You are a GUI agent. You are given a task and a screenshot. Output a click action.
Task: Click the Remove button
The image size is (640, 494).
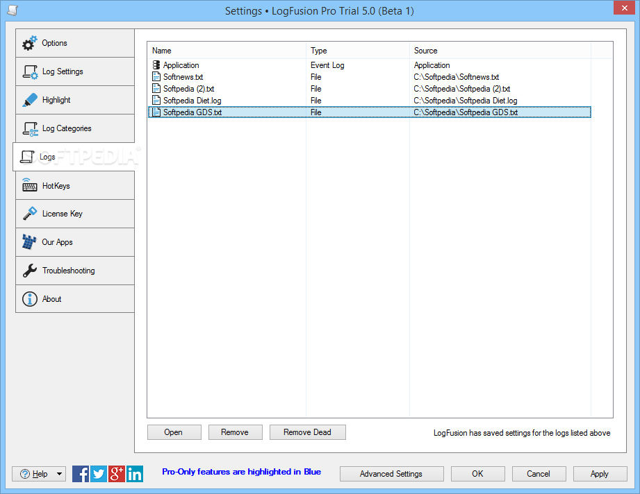[x=236, y=432]
